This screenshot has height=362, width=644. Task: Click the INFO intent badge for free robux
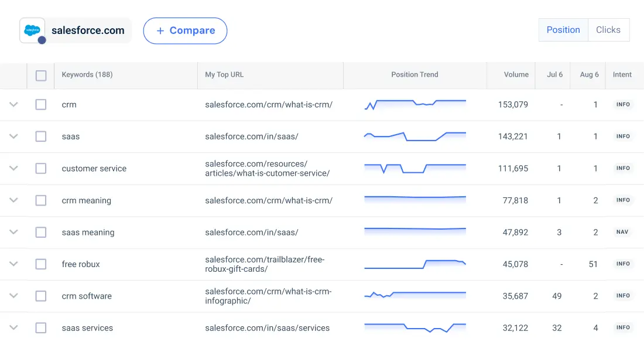[623, 264]
